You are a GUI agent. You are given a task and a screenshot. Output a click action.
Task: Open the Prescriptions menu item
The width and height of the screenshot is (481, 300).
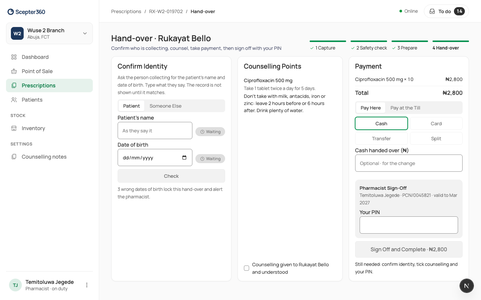[x=49, y=85]
